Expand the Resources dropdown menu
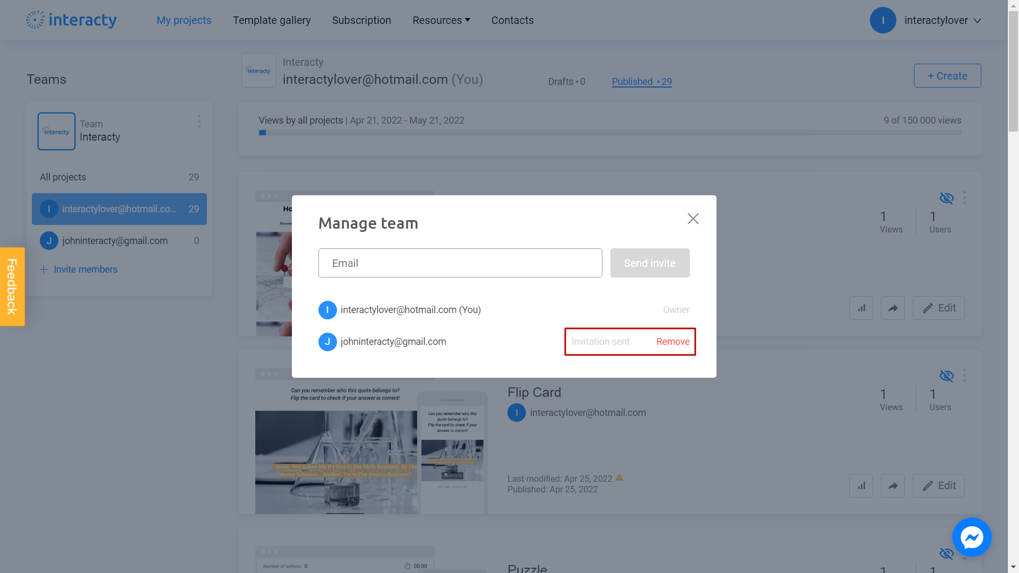Viewport: 1019px width, 573px height. [441, 20]
